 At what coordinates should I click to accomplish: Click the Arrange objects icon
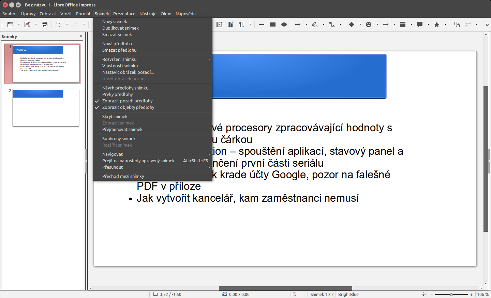tap(457, 24)
